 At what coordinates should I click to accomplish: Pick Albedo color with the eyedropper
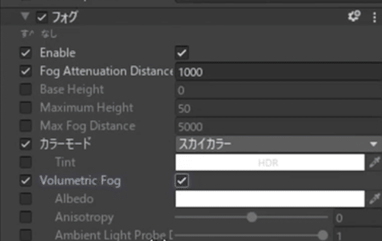(x=374, y=199)
